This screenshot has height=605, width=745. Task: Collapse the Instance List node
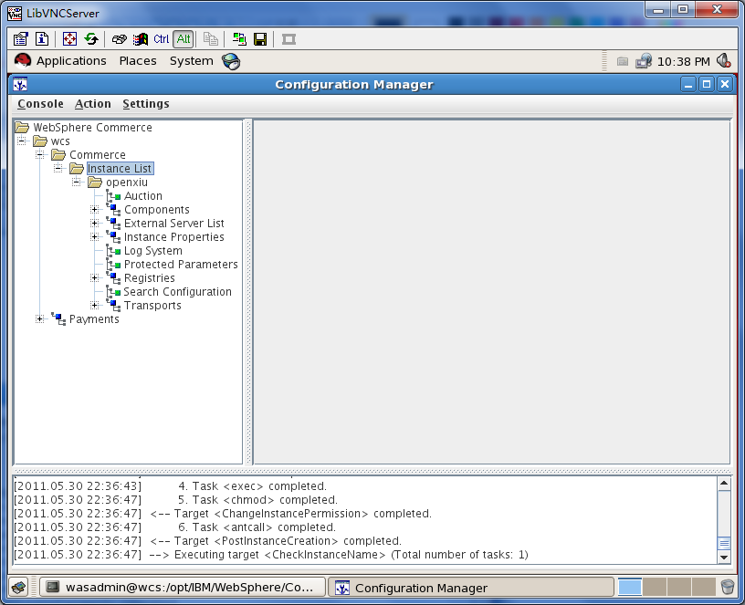[x=58, y=169]
